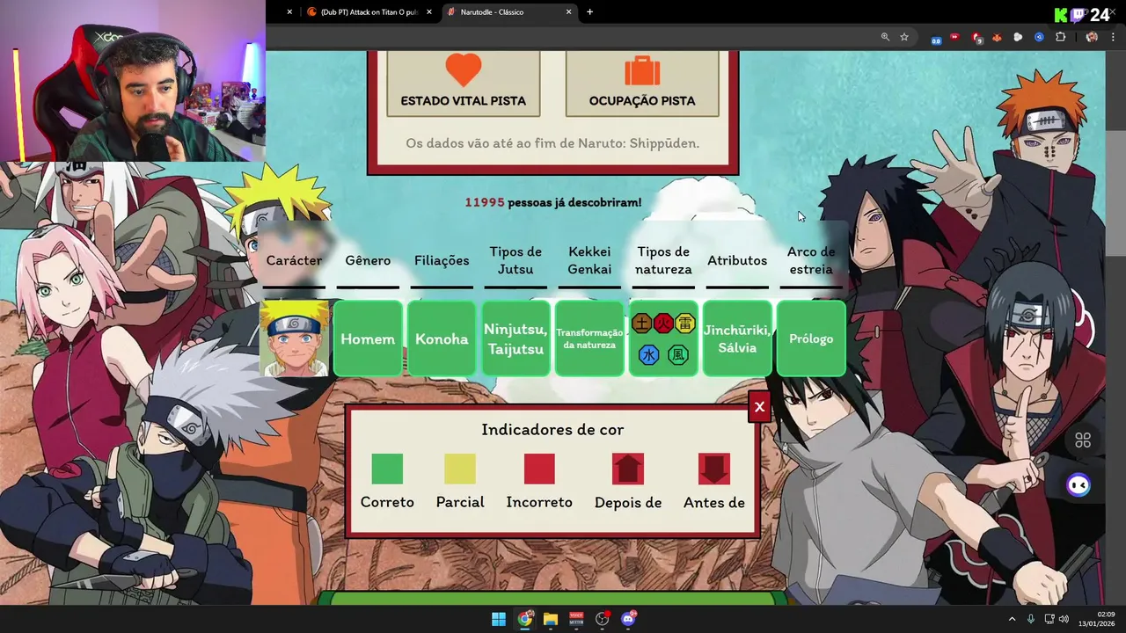Click the red fire nature icon
Viewport: 1126px width, 633px height.
[x=663, y=323]
